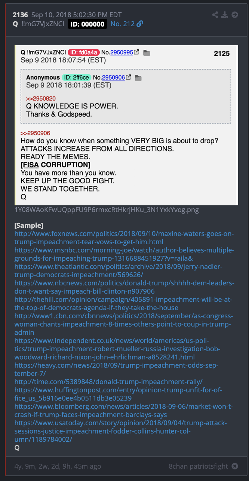Click the chain link icon beside No. 212
The image size is (249, 481).
click(x=140, y=24)
